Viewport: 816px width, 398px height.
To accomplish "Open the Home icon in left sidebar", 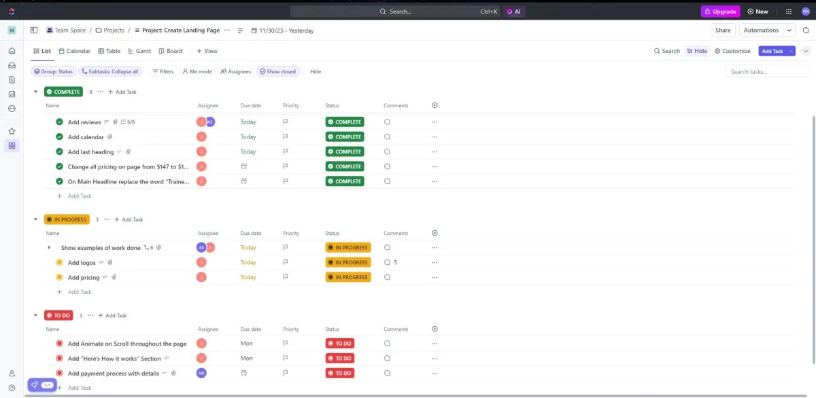I will (x=12, y=51).
